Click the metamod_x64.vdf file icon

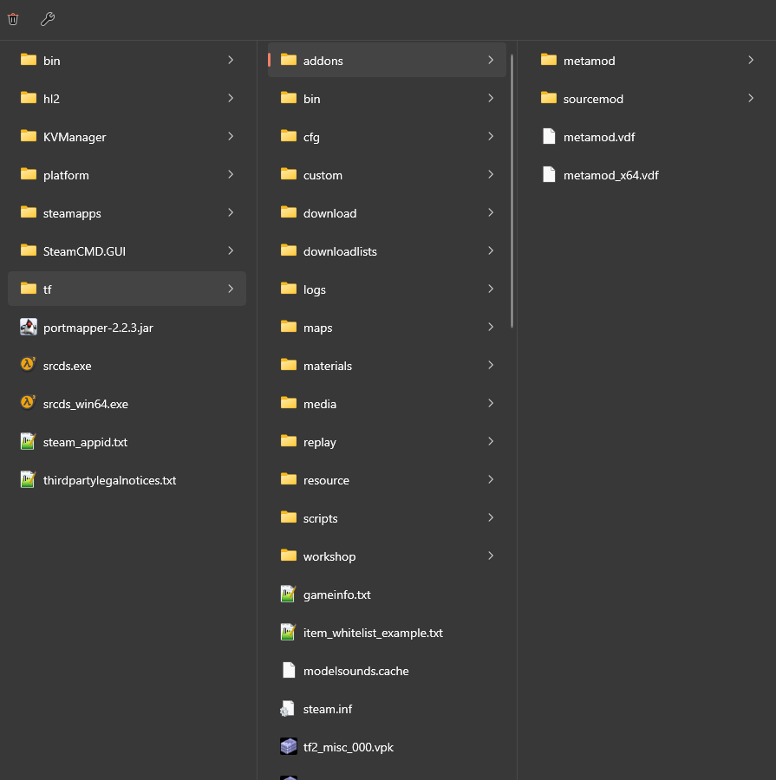(549, 174)
